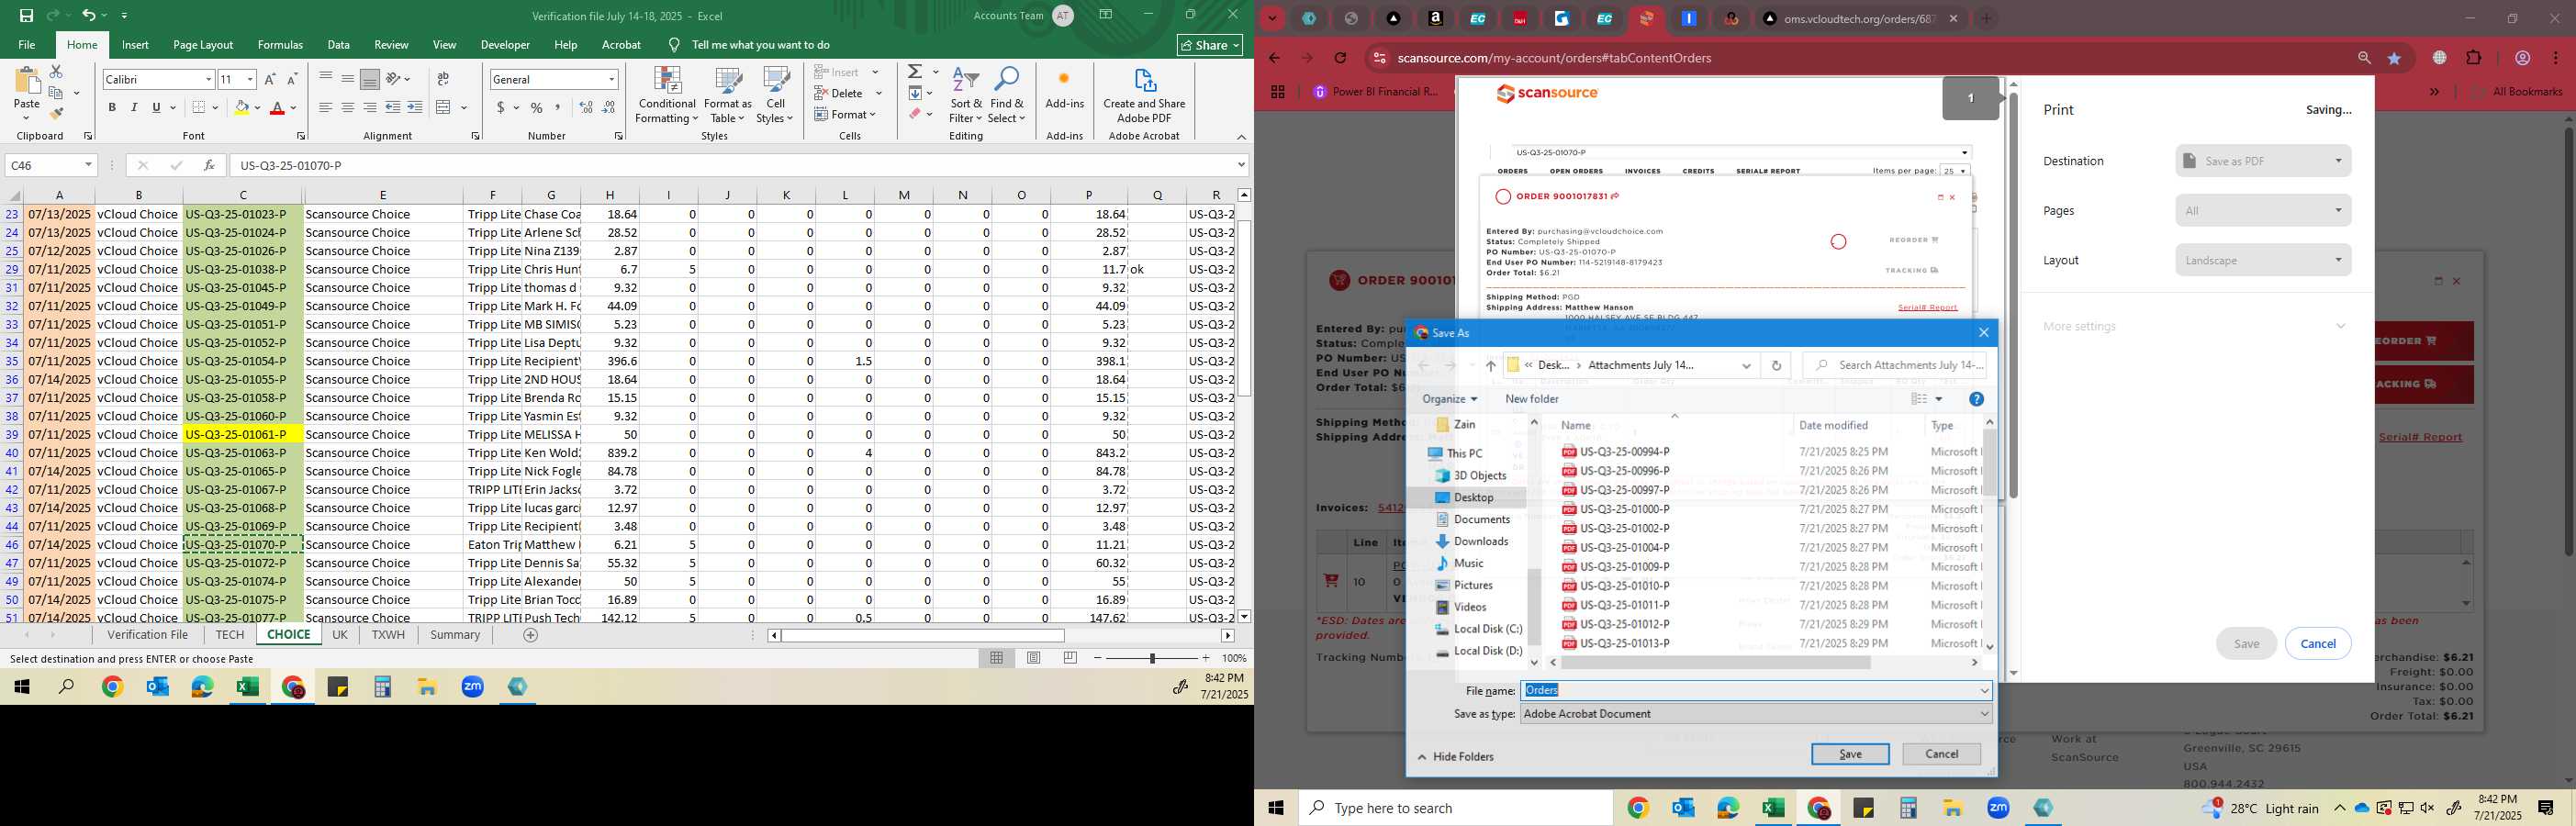2576x826 pixels.
Task: Open Fill Color dropdown arrow
Action: [257, 107]
